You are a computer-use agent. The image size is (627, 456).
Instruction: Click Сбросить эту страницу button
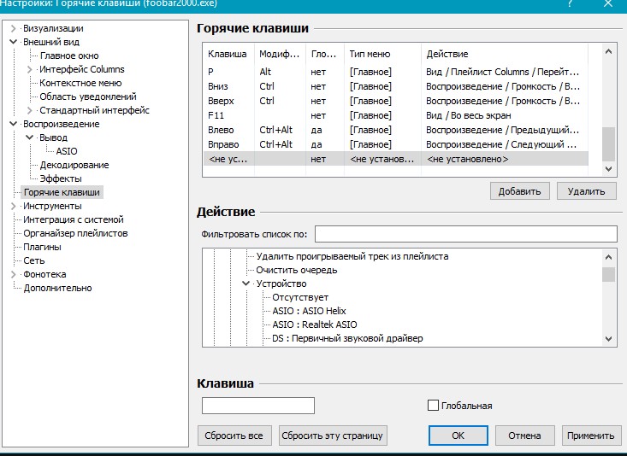333,436
